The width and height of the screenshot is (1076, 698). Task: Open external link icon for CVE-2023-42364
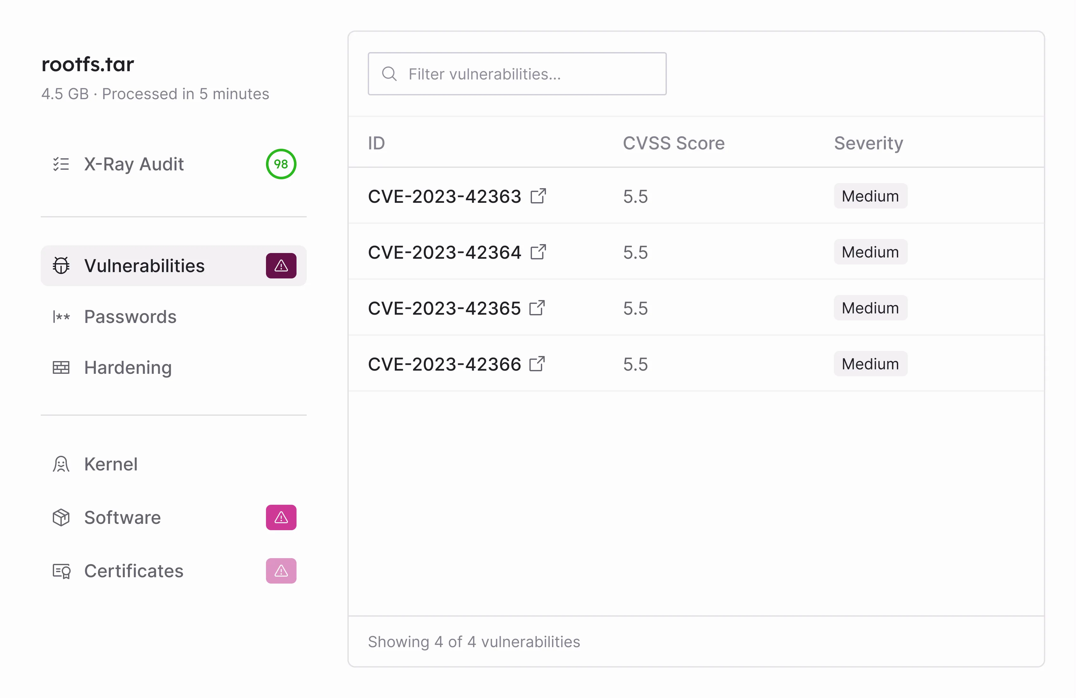tap(538, 252)
